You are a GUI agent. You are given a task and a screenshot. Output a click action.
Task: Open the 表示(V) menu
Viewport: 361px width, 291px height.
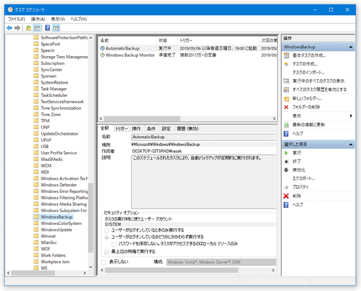pos(58,19)
